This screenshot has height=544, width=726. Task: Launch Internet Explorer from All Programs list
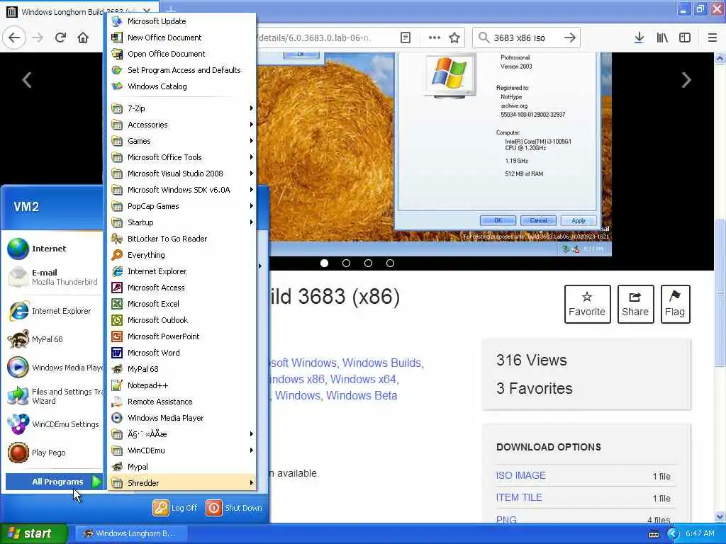pos(181,271)
